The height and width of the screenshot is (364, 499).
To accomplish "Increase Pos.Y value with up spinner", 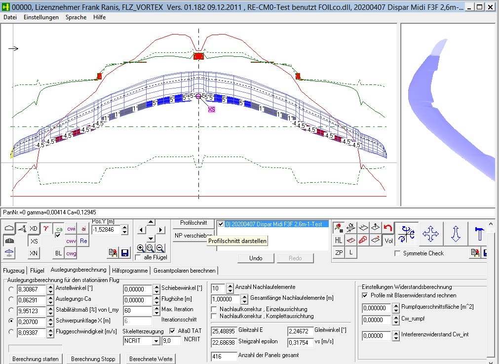I will [124, 227].
